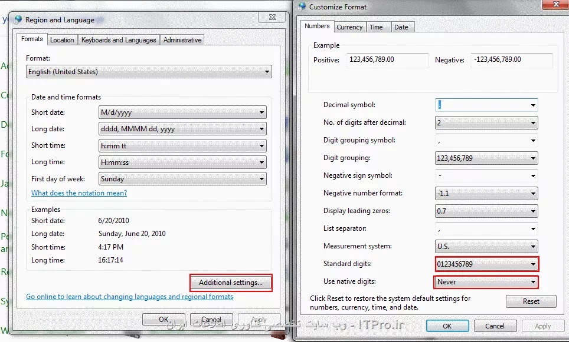Expand the Short date format dropdown

coord(182,112)
